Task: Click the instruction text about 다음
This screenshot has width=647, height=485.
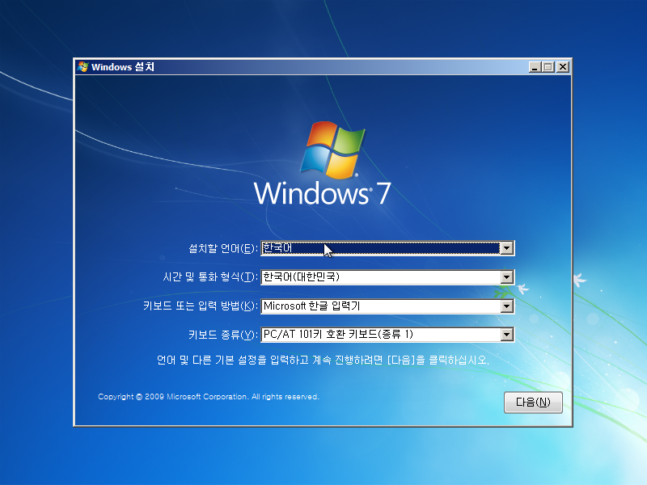Action: point(323,361)
